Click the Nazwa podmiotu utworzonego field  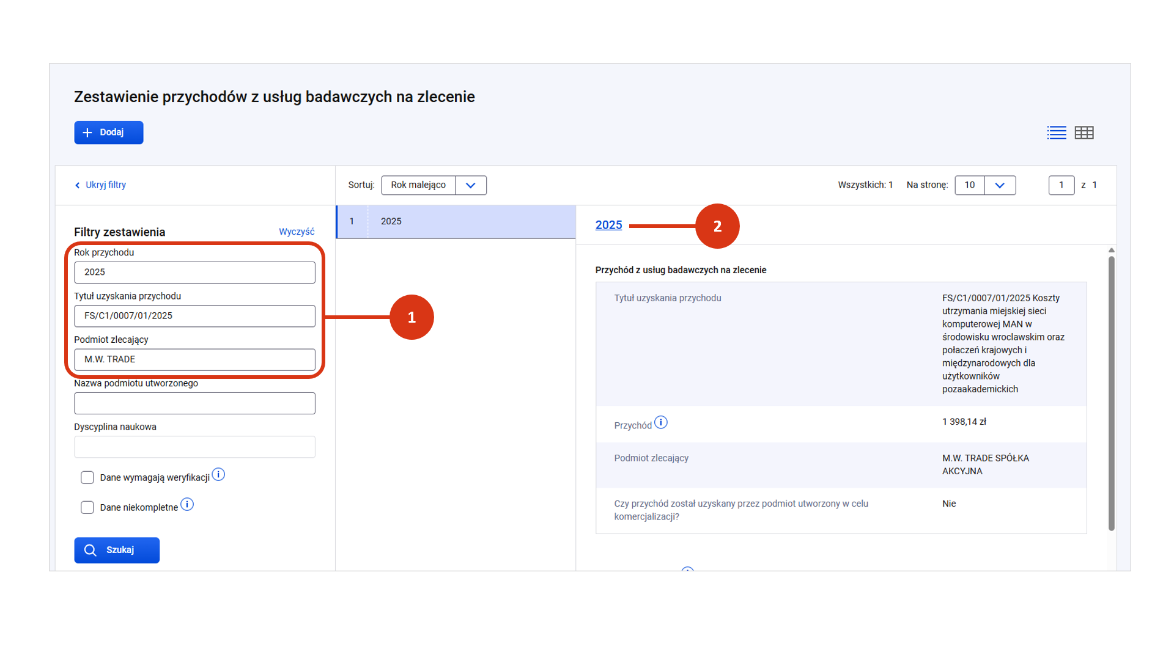coord(194,403)
